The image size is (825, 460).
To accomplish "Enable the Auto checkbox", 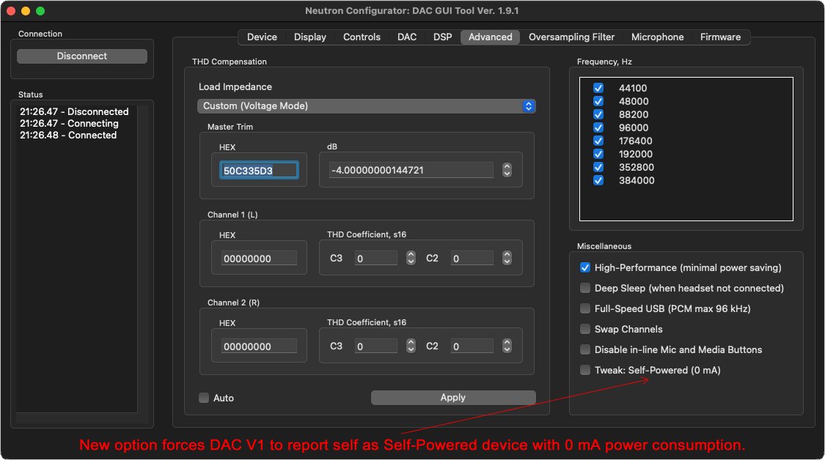I will coord(204,398).
